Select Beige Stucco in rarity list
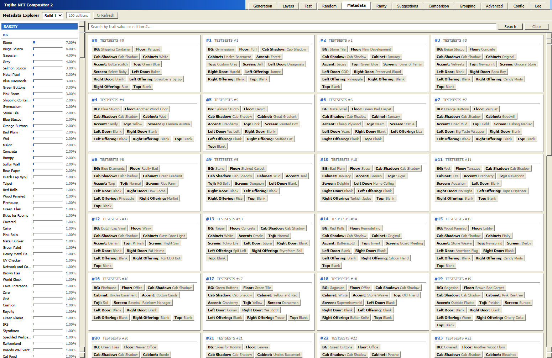 click(13, 49)
